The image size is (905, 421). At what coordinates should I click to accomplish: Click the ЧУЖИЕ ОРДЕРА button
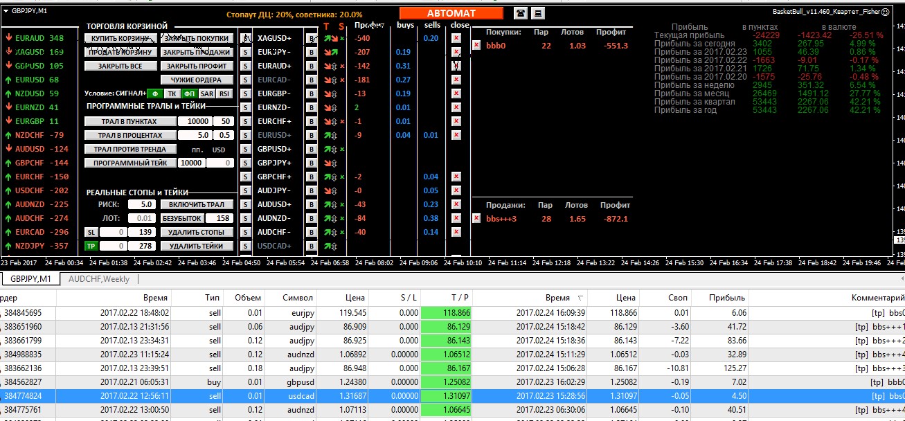pyautogui.click(x=197, y=80)
